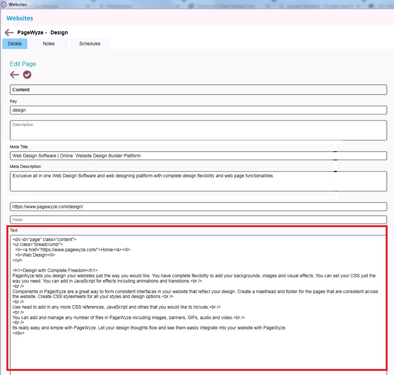Screen dimensions: 394x375
Task: Click the back arrow beside PageWyze - Design
Action: coord(9,33)
